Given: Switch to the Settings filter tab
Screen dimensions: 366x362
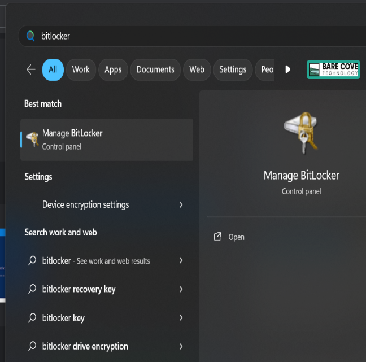Looking at the screenshot, I should pos(233,69).
